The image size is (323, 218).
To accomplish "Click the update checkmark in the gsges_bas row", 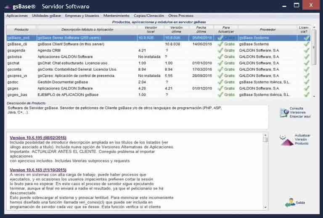I will tap(220, 95).
